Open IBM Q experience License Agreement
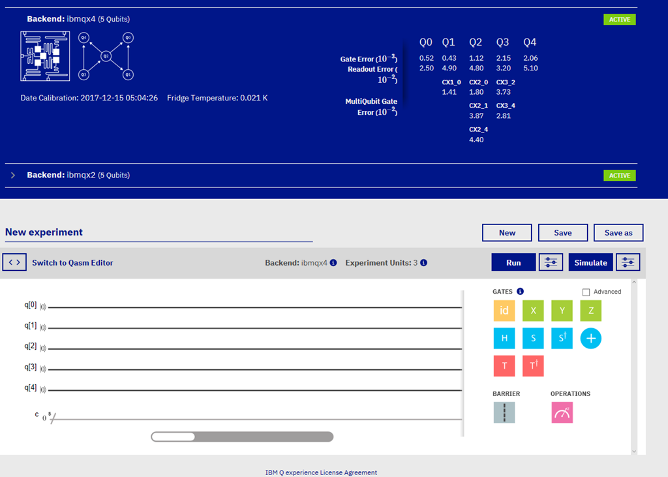Screen dimensions: 668x477 tap(321, 472)
